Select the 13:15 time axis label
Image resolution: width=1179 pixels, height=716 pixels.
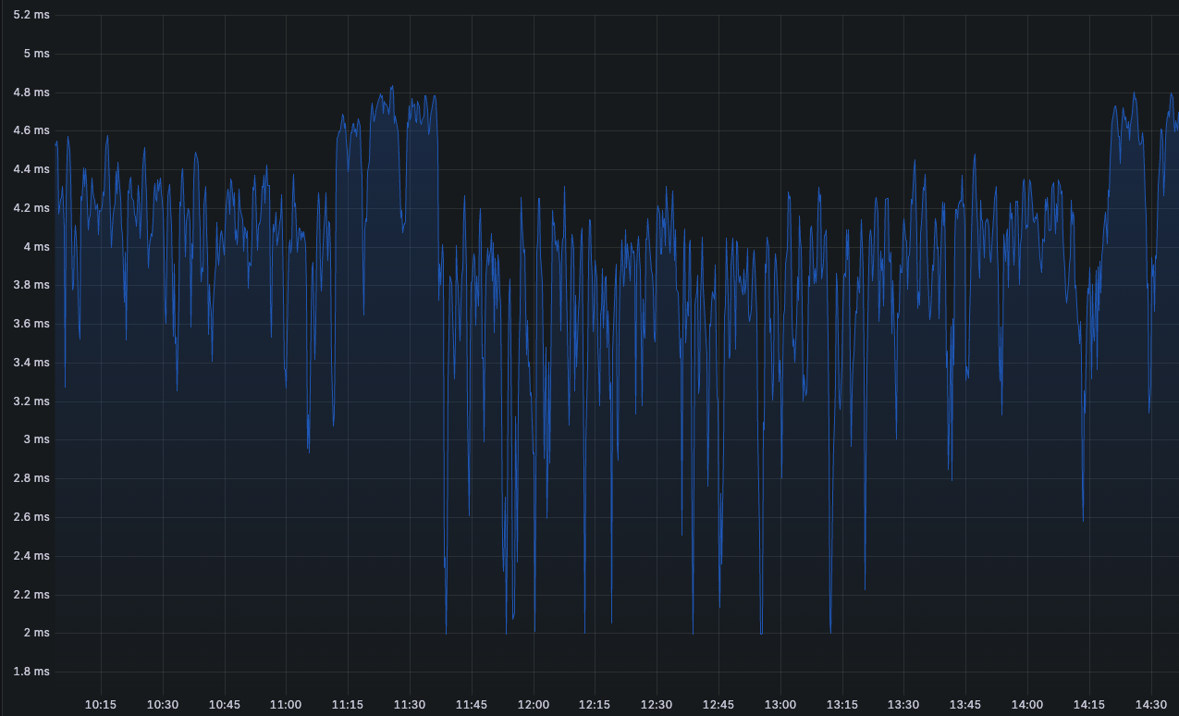[x=842, y=705]
